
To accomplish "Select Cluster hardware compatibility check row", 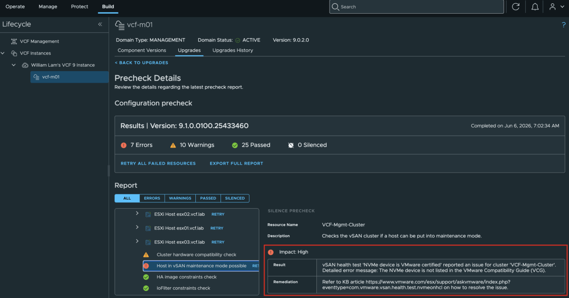I will point(196,254).
